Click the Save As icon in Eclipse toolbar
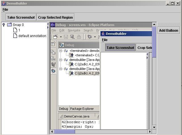The image size is (182, 135). point(72,37)
